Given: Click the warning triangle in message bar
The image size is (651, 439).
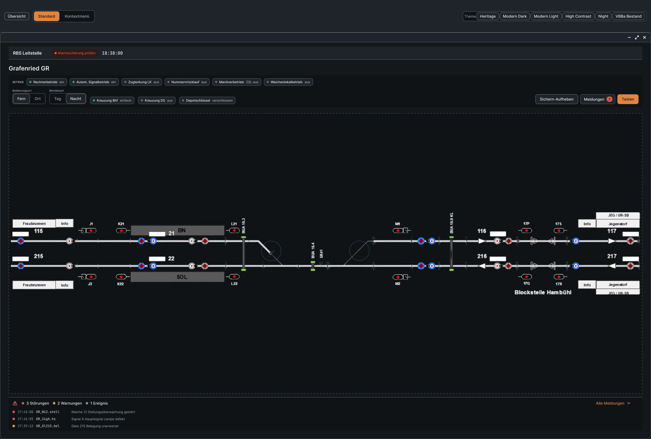Looking at the screenshot, I should coord(15,403).
